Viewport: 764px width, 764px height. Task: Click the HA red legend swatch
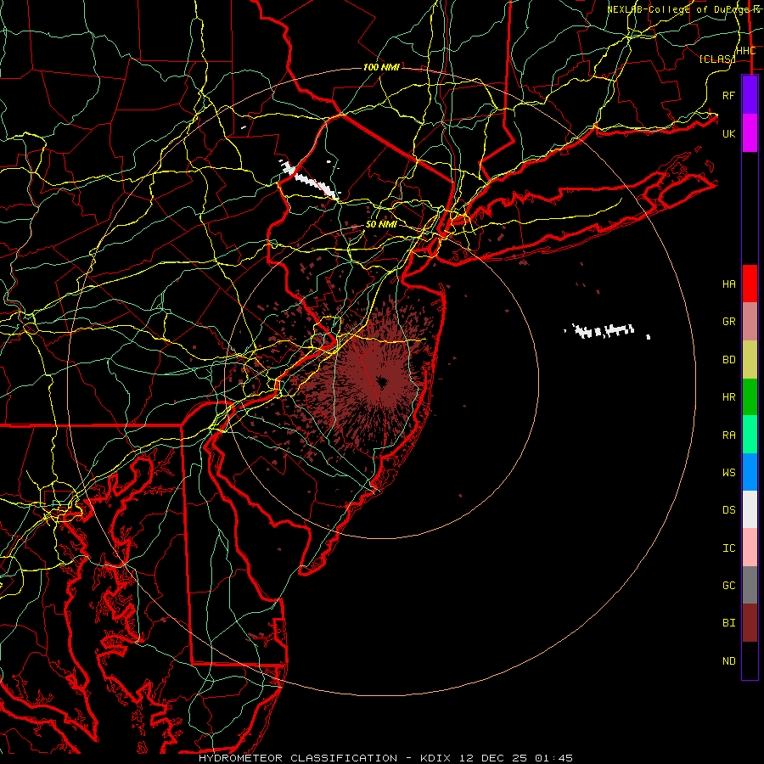pos(750,284)
